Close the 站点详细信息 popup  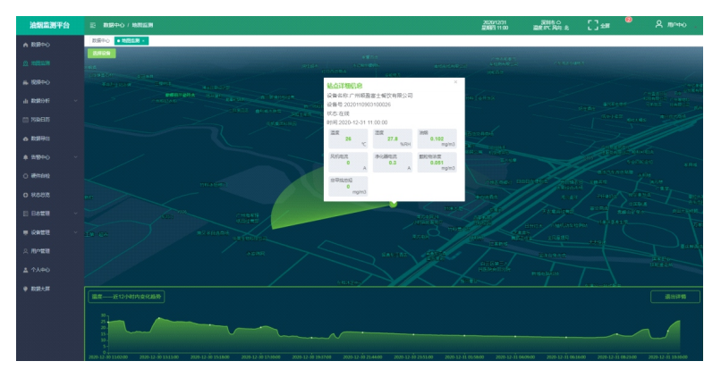point(455,82)
